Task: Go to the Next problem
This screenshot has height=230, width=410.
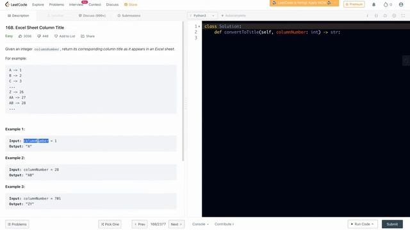Action: pos(177,224)
